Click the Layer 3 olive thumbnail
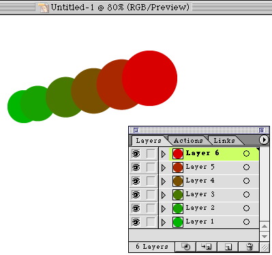This screenshot has height=255, width=272. (x=178, y=195)
